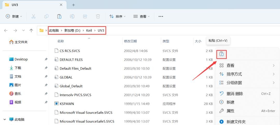280x125 pixels.
Task: Open 新建 submenu in context menu
Action: [x=247, y=102]
